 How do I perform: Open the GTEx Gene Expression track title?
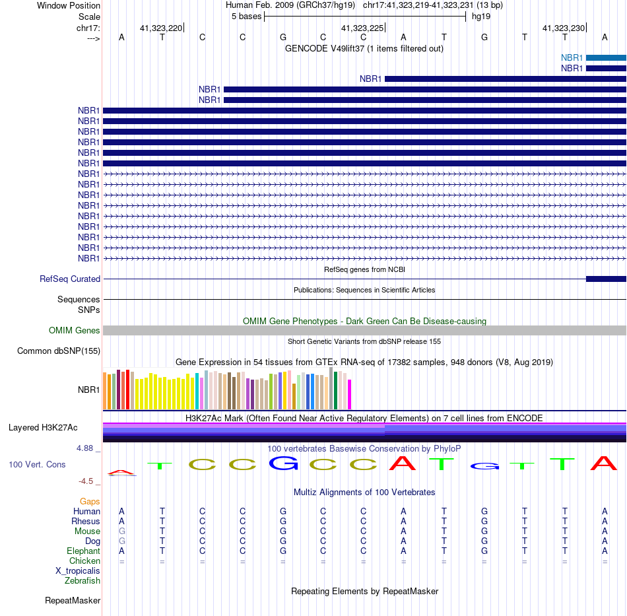(364, 362)
